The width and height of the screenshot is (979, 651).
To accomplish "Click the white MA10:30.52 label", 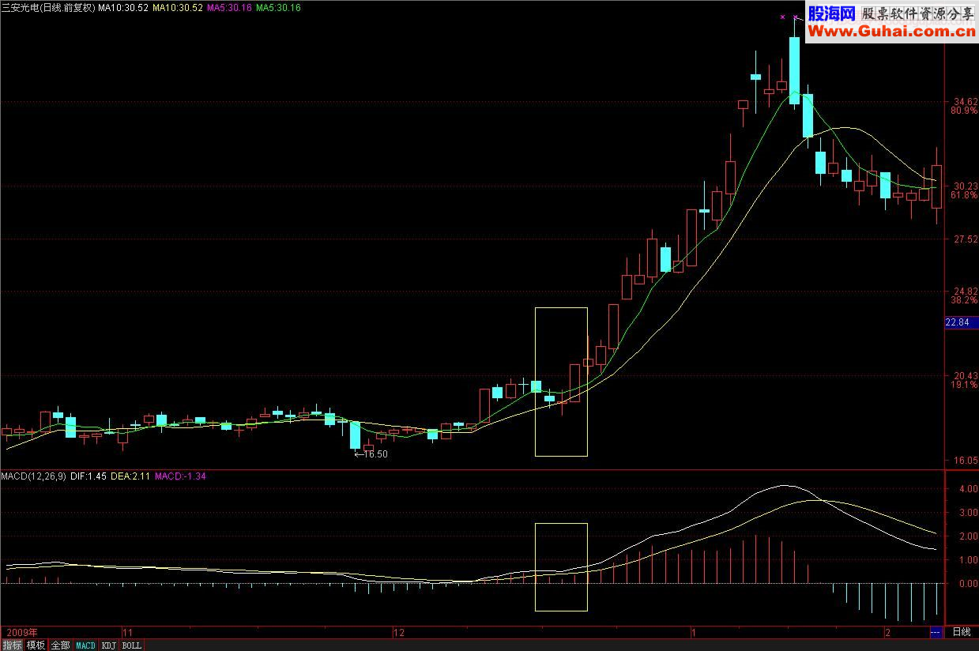I will point(124,7).
